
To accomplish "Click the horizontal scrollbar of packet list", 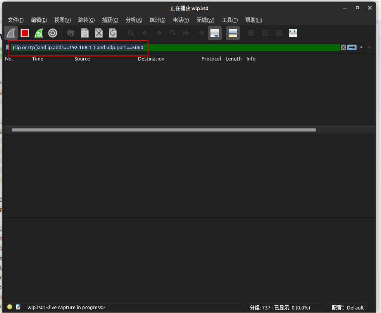I will pos(164,130).
